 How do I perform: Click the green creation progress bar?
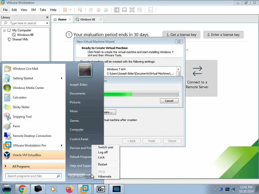[141, 94]
